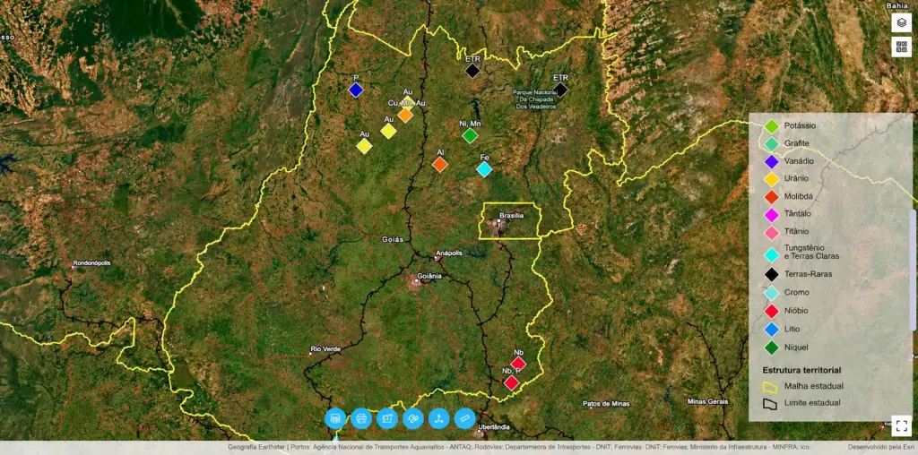Click the Parque Nacional da Chapada label
918x455 pixels.
[534, 99]
